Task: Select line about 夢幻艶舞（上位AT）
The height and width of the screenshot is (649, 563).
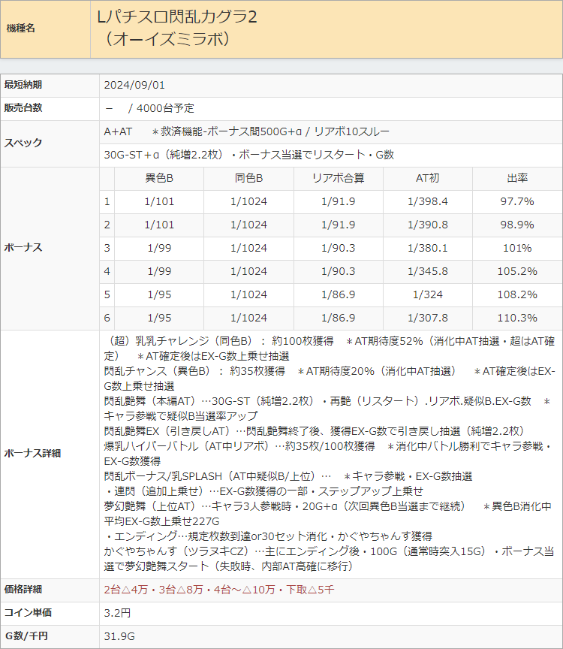Action: [327, 514]
